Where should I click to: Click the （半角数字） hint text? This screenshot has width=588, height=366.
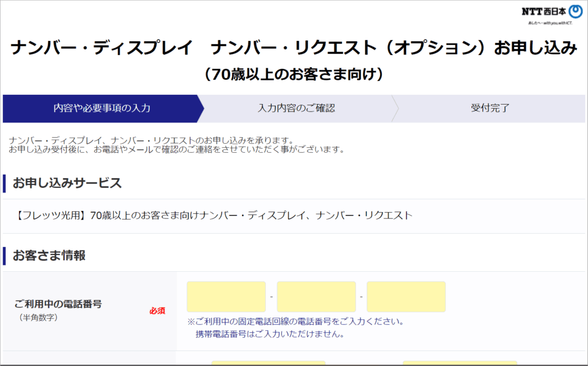[38, 317]
